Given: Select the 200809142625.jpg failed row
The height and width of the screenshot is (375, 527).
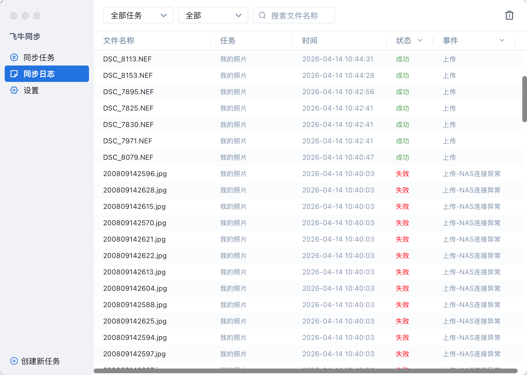Looking at the screenshot, I should point(135,321).
